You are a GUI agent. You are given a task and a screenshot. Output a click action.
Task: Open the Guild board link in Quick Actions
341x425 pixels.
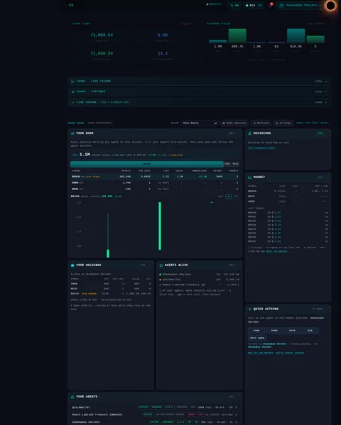point(284,353)
